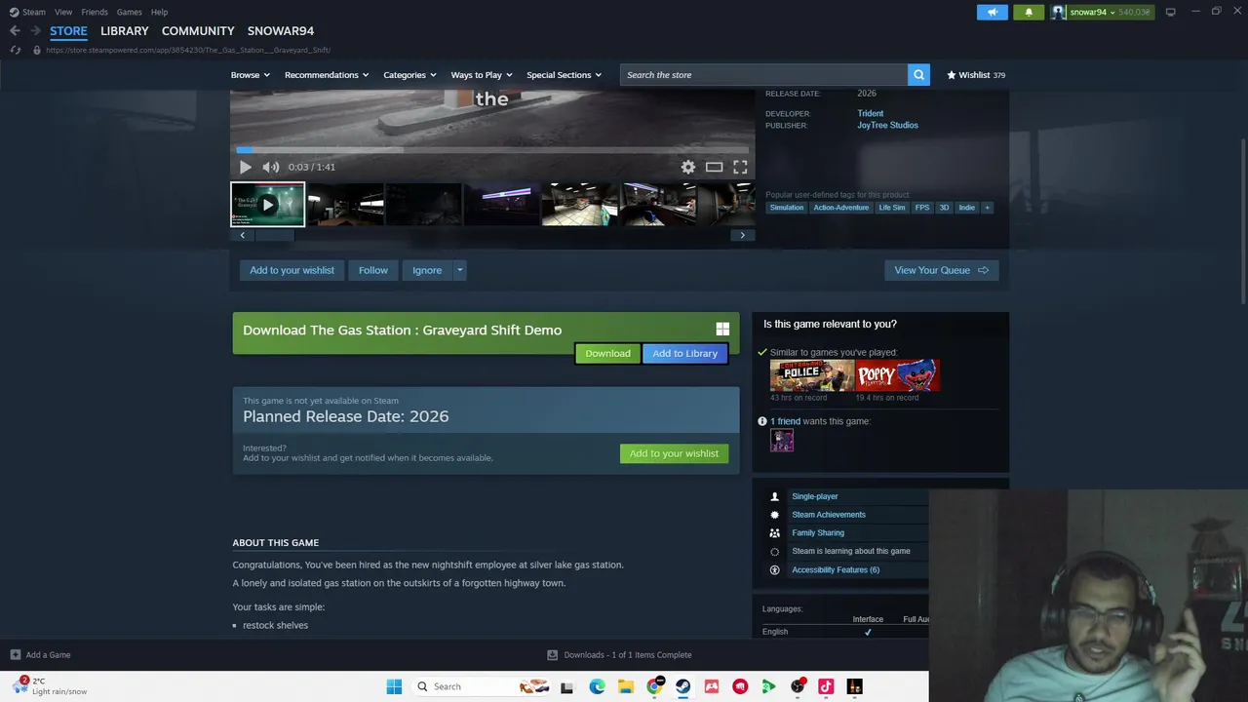Click the plus button beside the Indie tag
The height and width of the screenshot is (702, 1248).
(987, 208)
